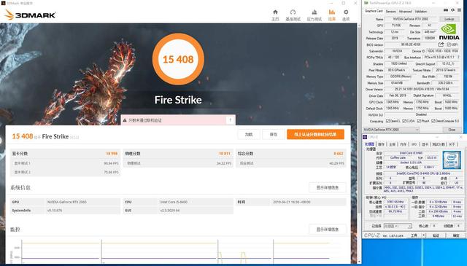Select the Sensors tab in GPU-Z

(391, 12)
